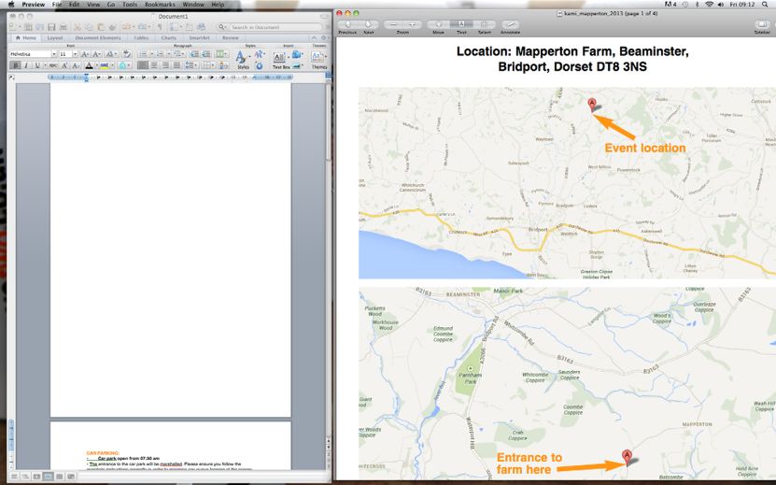Screen dimensions: 776x485
Task: Increase paragraph indent in Word
Action: (x=205, y=54)
